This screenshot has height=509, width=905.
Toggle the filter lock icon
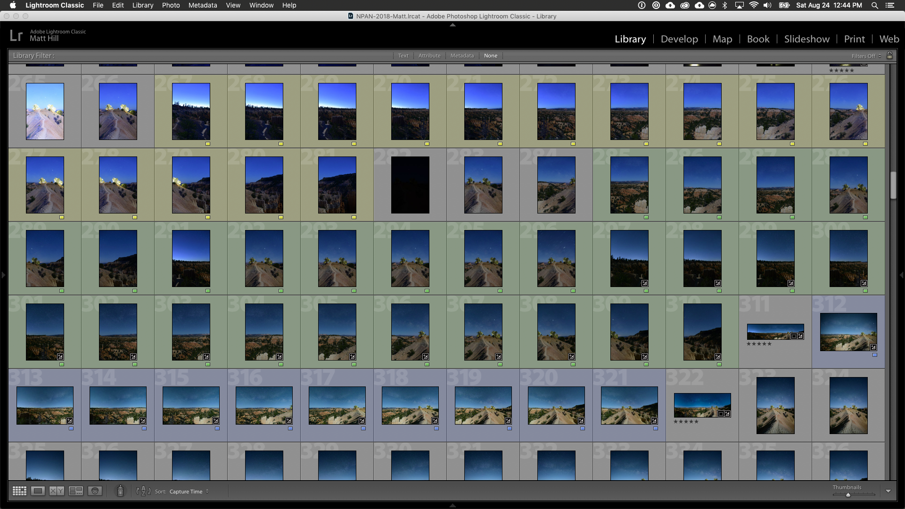coord(889,55)
